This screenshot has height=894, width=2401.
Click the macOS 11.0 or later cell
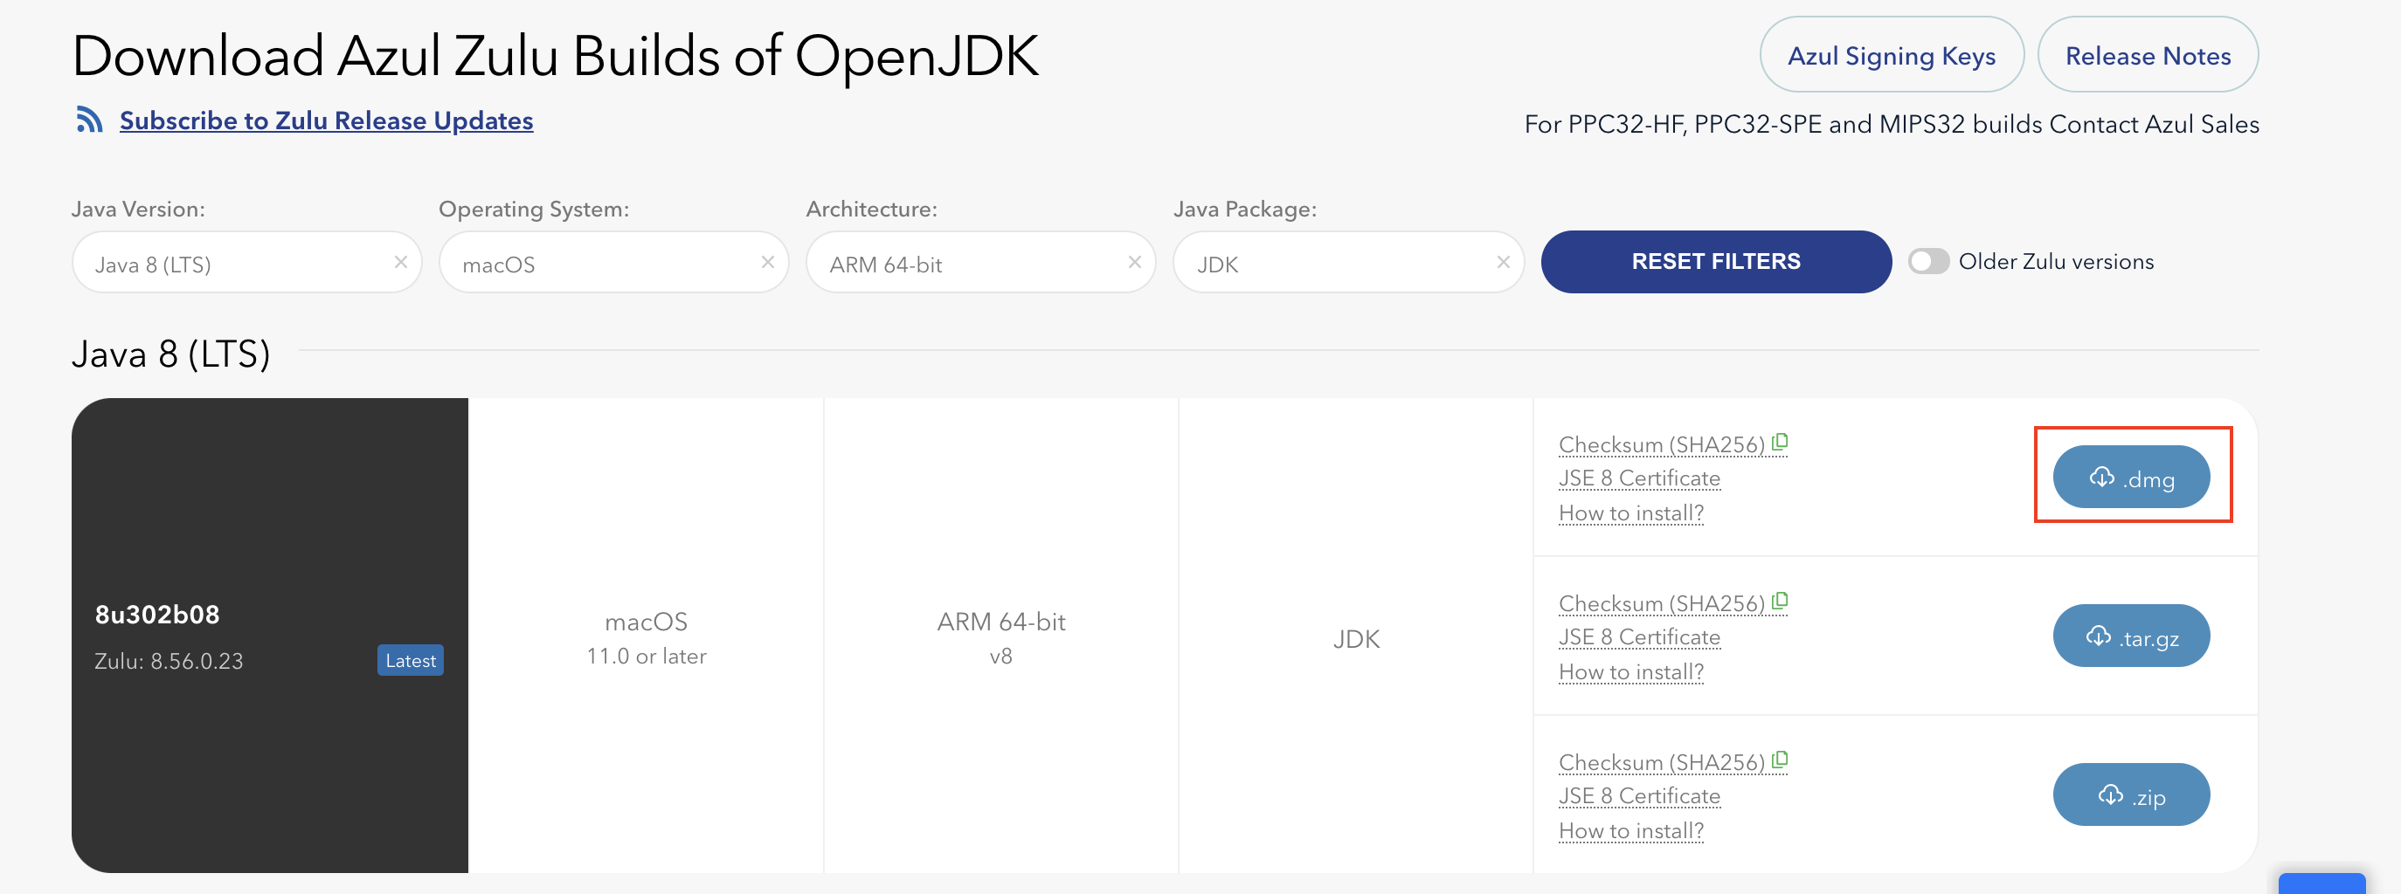646,637
